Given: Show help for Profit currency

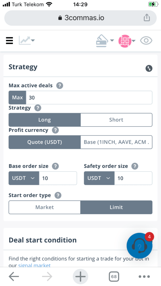Looking at the screenshot, I should click(x=56, y=130).
